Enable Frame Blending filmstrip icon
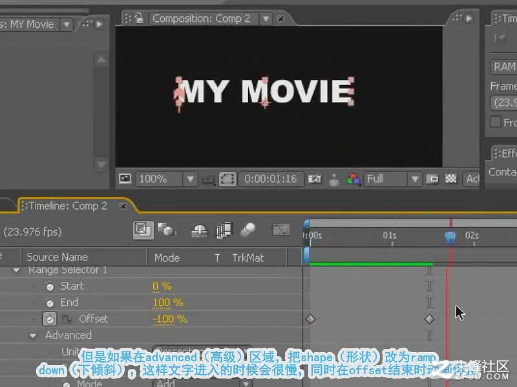517x387 pixels. 224,230
